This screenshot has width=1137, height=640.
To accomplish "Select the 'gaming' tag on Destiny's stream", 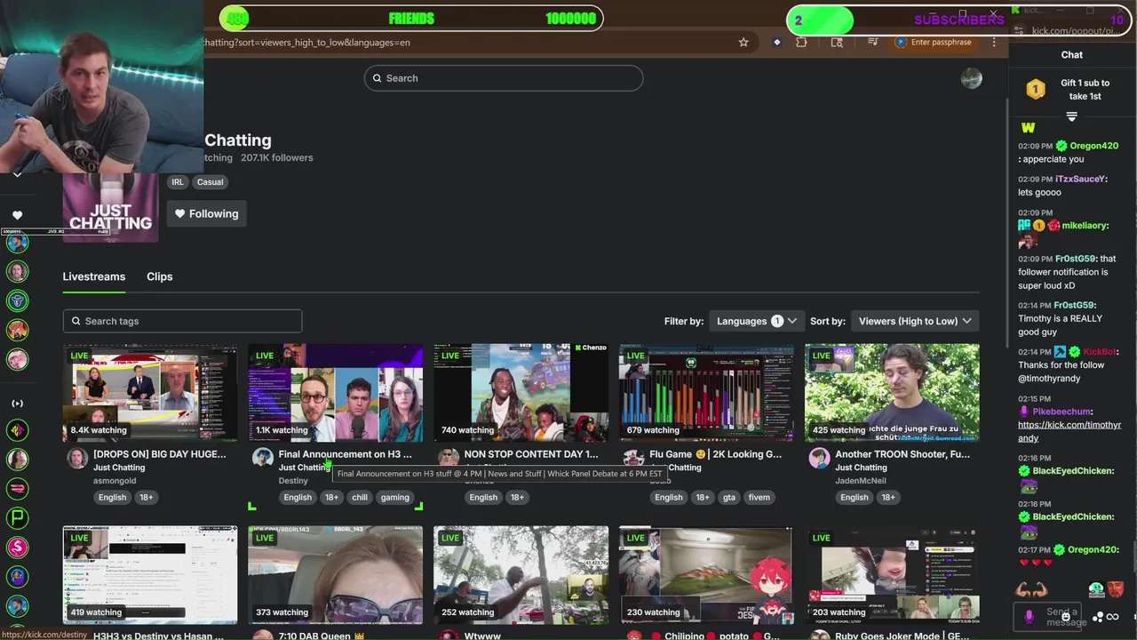I will (x=395, y=498).
